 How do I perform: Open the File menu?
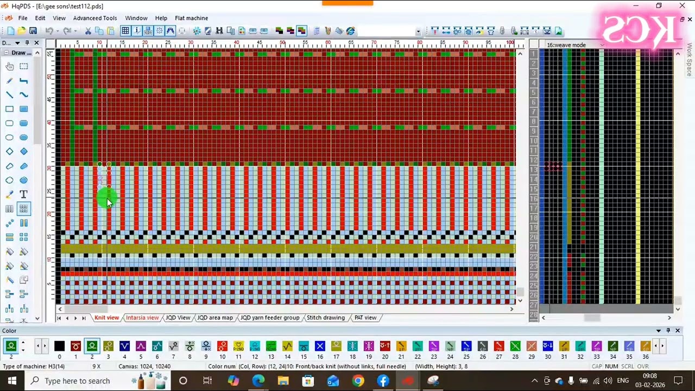23,18
